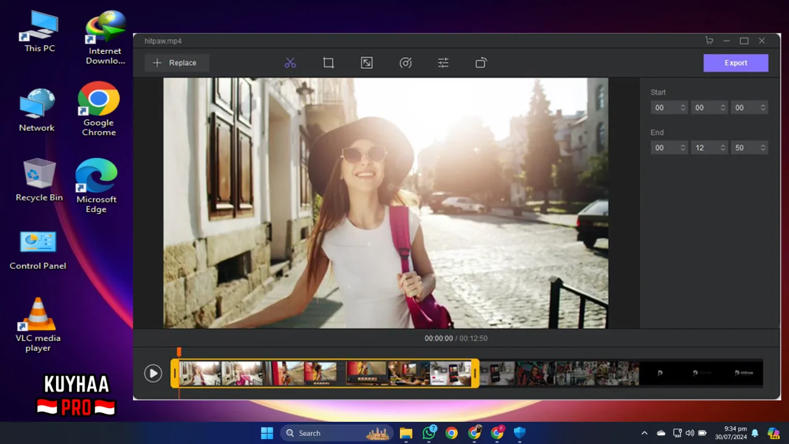Open Windows Security shield in taskbar

coord(520,433)
